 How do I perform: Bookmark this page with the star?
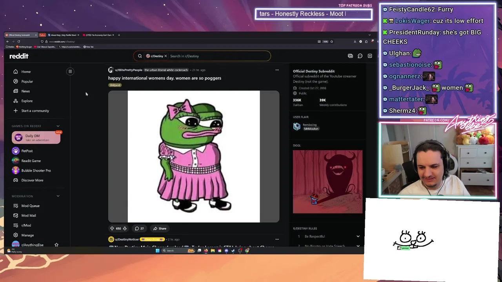click(331, 42)
